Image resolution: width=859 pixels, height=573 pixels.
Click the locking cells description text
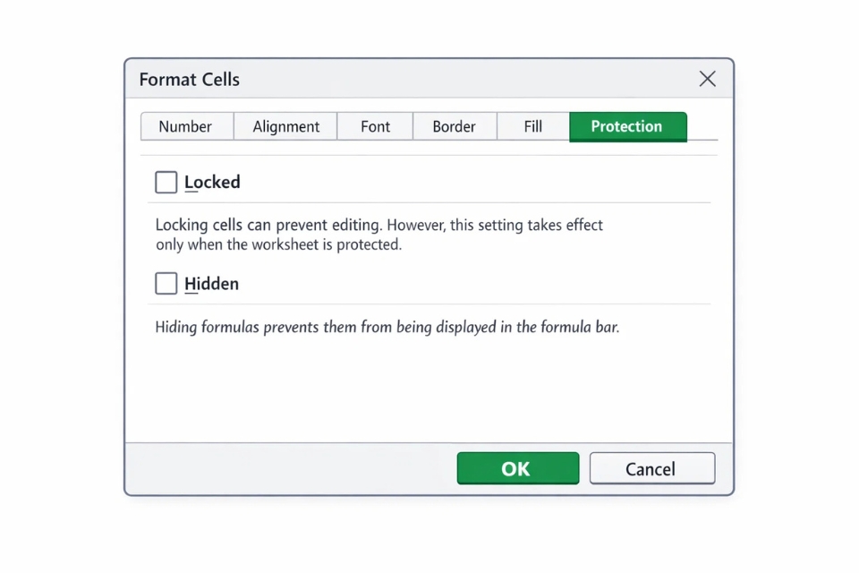click(378, 235)
